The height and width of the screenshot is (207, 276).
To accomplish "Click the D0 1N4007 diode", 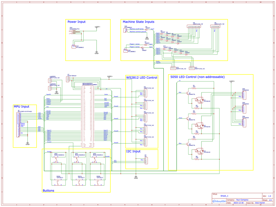I will click(x=146, y=29).
